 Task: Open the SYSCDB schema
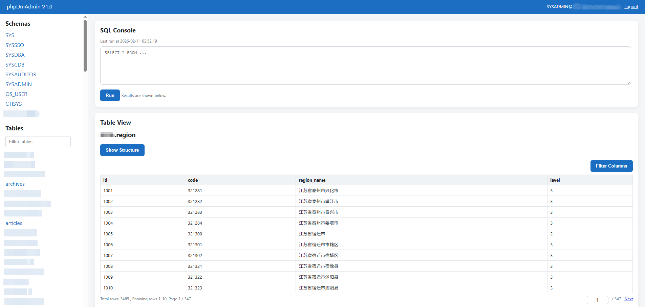point(15,65)
